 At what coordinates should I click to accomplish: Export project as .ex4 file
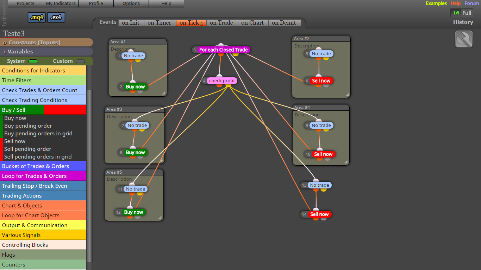[x=56, y=18]
